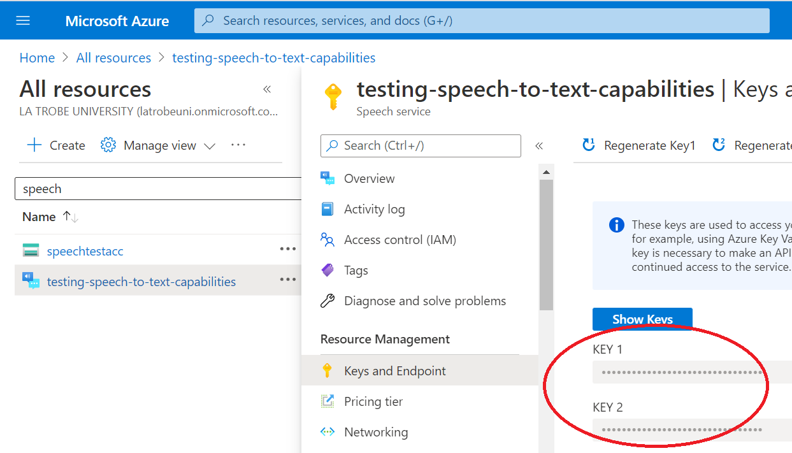
Task: Open the Pricing tier menu item
Action: (373, 401)
